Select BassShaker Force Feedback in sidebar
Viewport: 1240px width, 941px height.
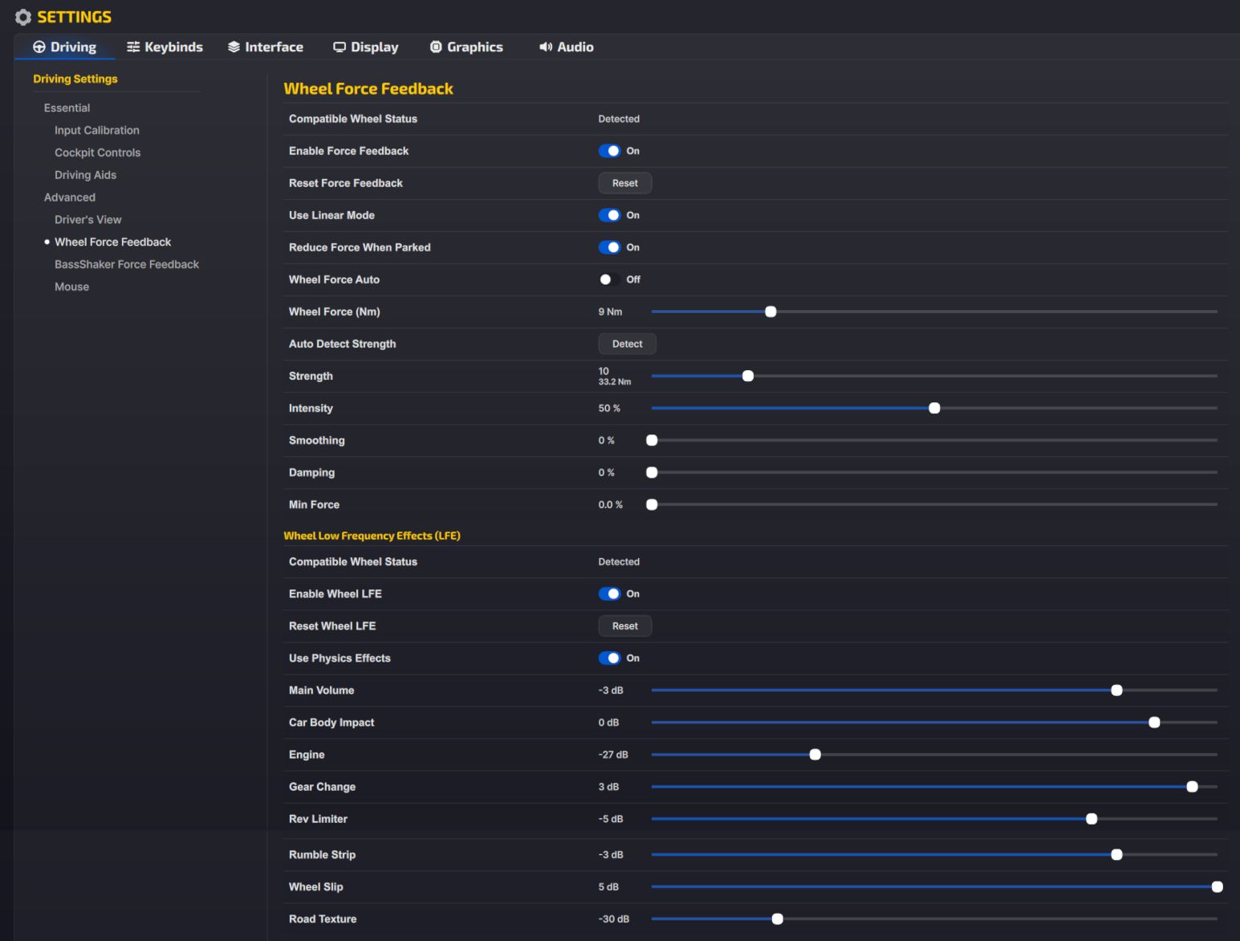click(x=126, y=264)
